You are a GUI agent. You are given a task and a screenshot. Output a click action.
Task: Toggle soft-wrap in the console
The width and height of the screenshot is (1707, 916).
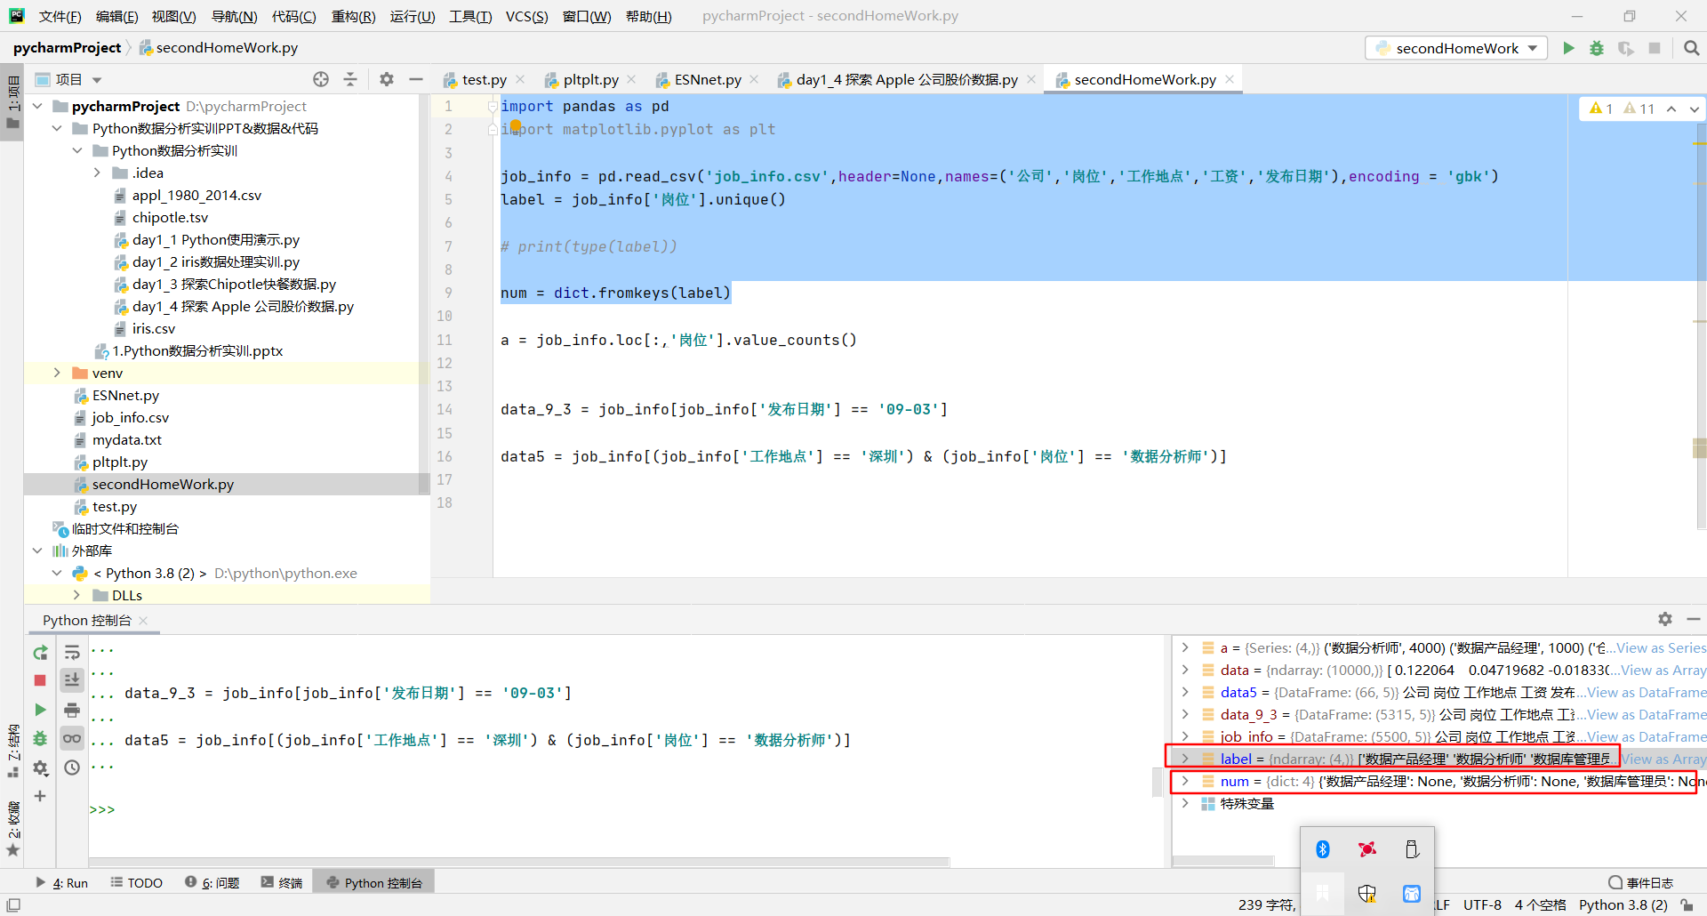(x=72, y=653)
